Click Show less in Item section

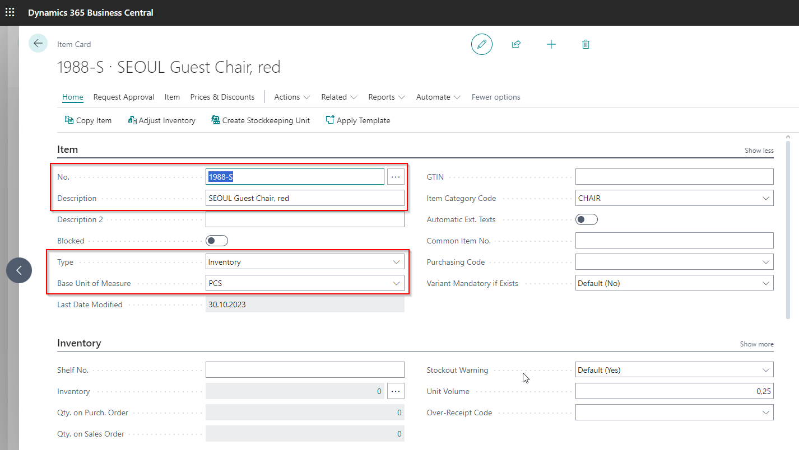(x=759, y=151)
